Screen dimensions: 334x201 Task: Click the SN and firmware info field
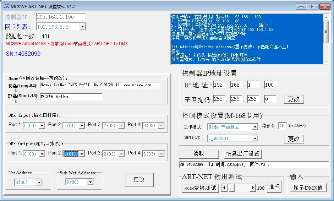click(x=254, y=164)
